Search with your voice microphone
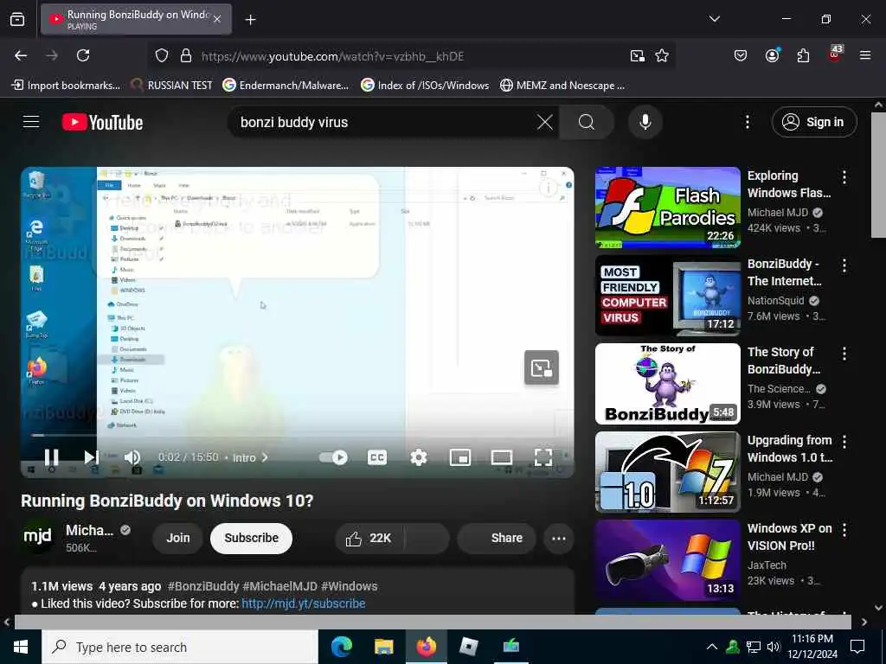This screenshot has height=664, width=886. point(645,122)
